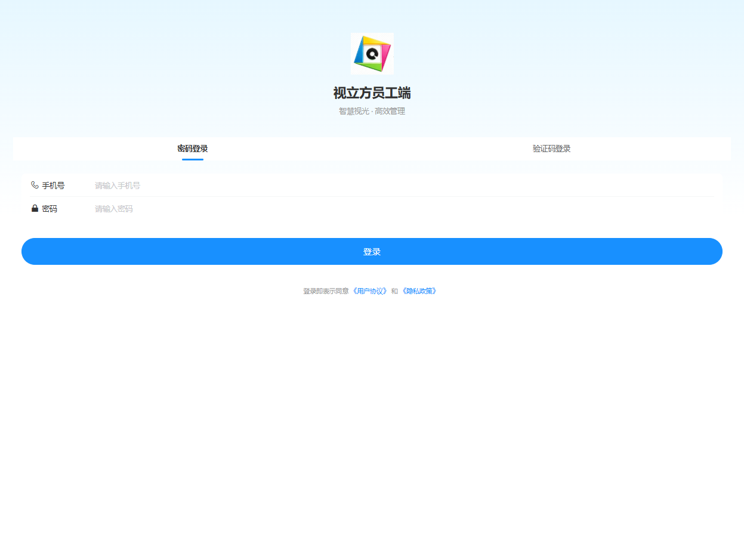Open the 《用户协议》 link

[x=370, y=291]
